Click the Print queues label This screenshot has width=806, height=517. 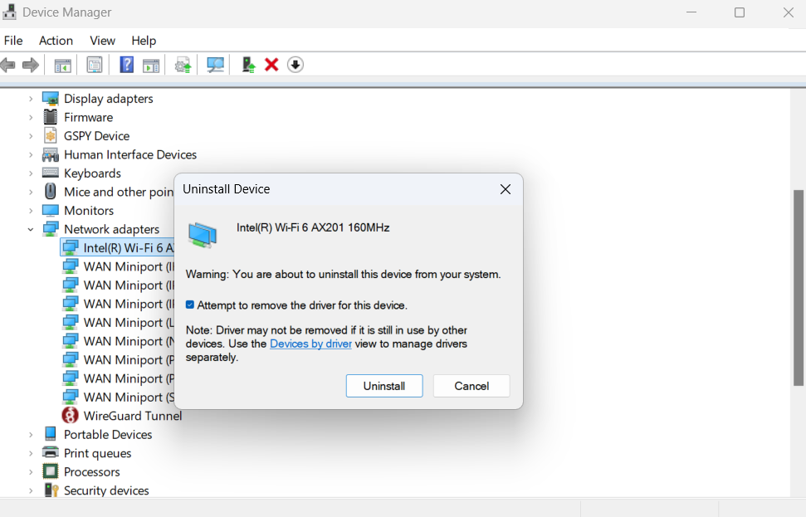[98, 453]
